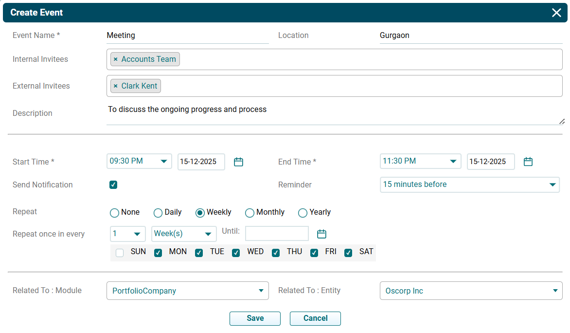
Task: Click into the Description text area
Action: 333,114
